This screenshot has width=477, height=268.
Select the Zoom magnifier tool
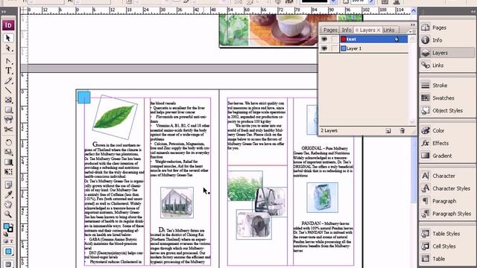8,214
